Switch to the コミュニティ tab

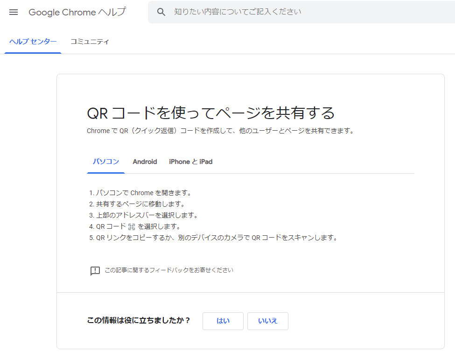click(90, 42)
